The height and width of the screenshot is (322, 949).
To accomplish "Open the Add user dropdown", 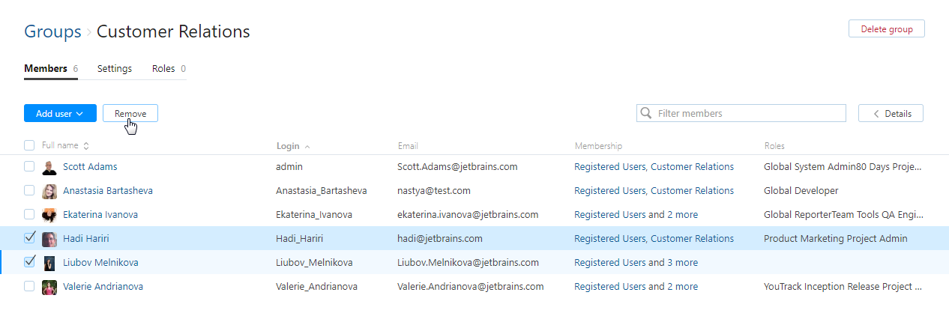I will pos(60,114).
